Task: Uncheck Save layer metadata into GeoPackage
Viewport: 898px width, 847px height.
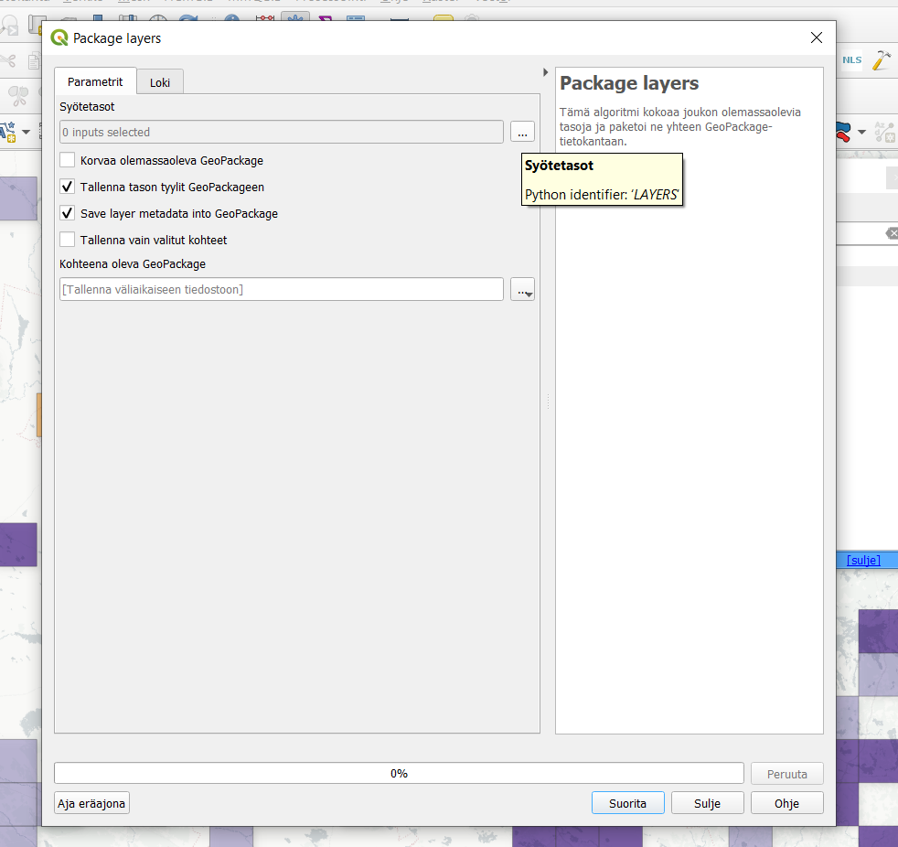Action: coord(68,213)
